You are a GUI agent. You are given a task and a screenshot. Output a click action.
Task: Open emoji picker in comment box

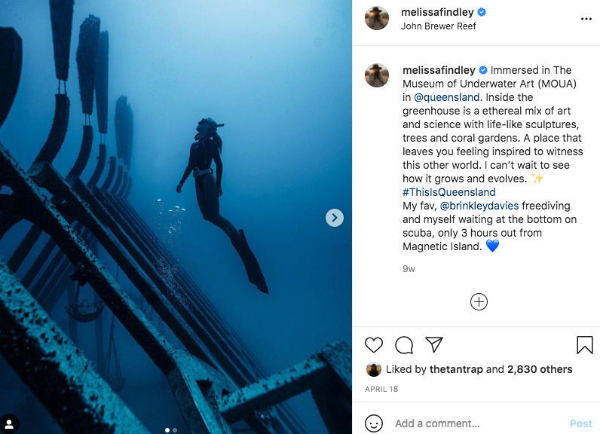click(x=374, y=423)
